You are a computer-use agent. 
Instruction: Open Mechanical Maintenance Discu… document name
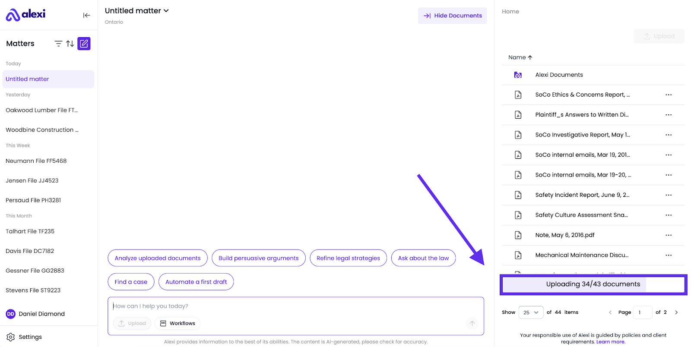point(582,255)
